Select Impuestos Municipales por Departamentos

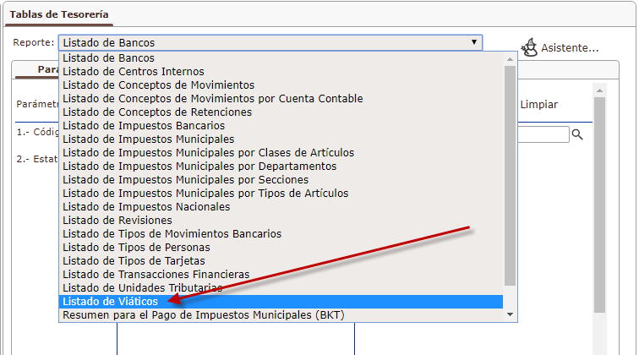pos(281,166)
